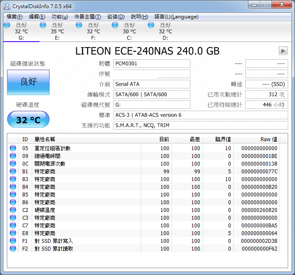The height and width of the screenshot is (275, 295).
Task: Click status icon for attribute F1
Action: click(13, 241)
